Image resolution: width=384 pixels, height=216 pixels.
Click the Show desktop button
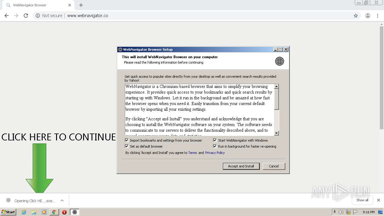click(381, 212)
